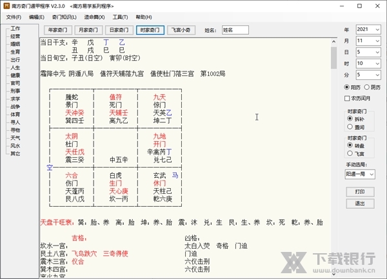Image resolution: width=387 pixels, height=279 pixels.
Task: Click the blue 空 marker
Action: (x=50, y=168)
